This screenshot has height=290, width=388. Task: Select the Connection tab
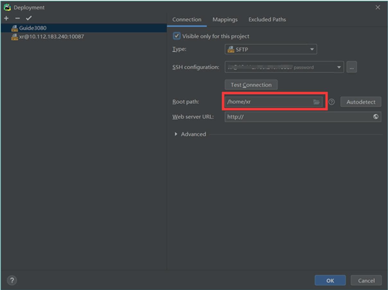coord(187,20)
